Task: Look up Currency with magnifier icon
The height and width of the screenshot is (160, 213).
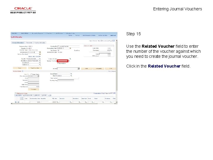Action: click(x=111, y=50)
